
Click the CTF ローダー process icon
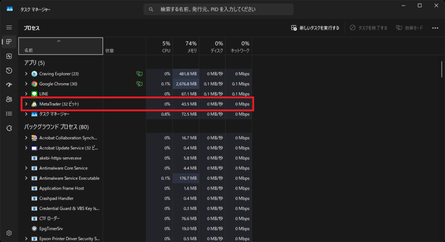(34, 219)
